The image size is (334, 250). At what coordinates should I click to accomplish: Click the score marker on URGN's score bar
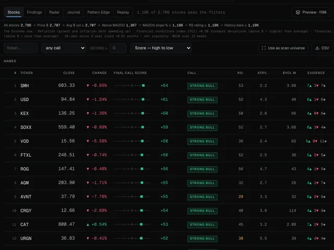point(141,239)
